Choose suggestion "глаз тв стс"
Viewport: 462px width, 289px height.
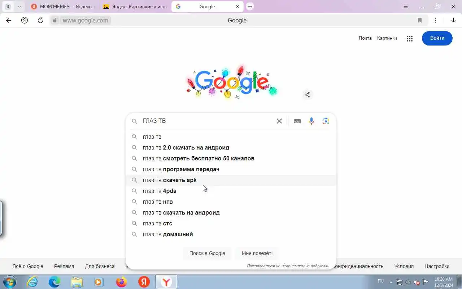(x=231, y=223)
